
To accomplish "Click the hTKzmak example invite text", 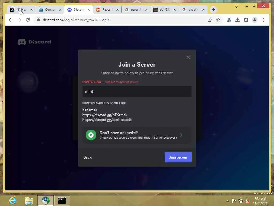I will tap(90, 110).
